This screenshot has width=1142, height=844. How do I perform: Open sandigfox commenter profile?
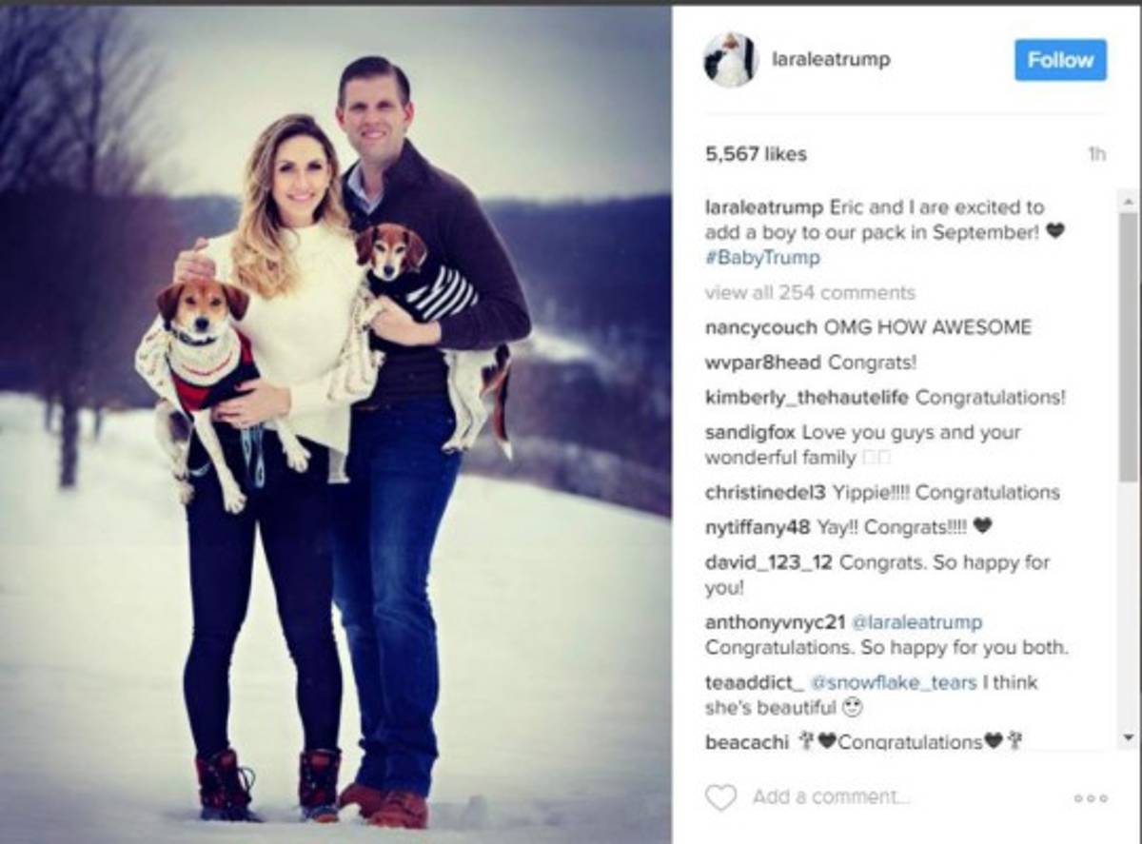click(751, 432)
